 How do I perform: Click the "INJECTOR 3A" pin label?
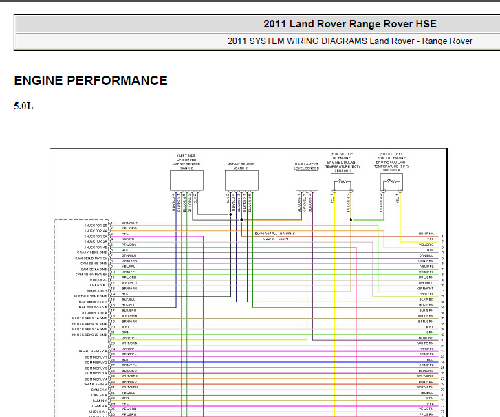coord(96,236)
